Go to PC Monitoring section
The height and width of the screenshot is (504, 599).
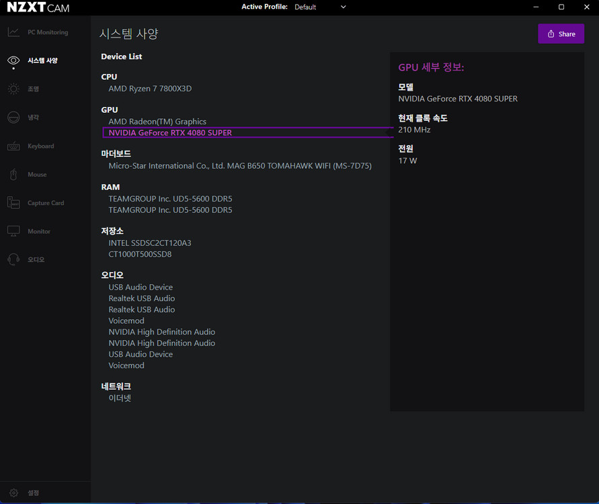pyautogui.click(x=48, y=32)
